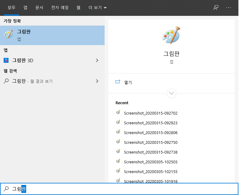Switch to the 문서 tab

[39, 8]
